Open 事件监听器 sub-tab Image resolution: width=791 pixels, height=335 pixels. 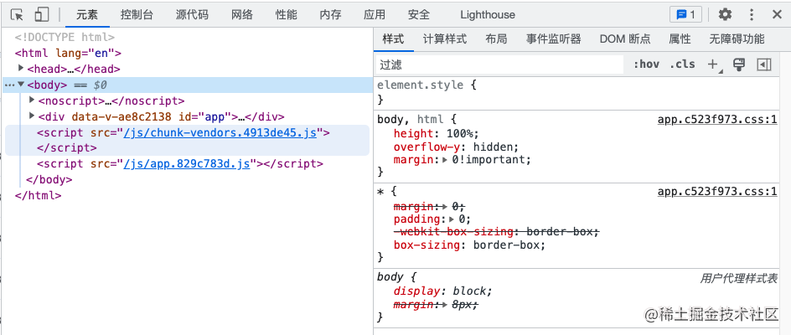coord(553,39)
